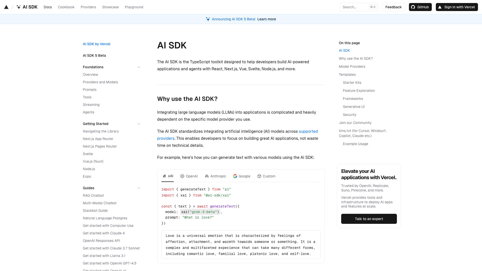482x271 pixels.
Task: Jump to Join our Community section
Action: 355,123
